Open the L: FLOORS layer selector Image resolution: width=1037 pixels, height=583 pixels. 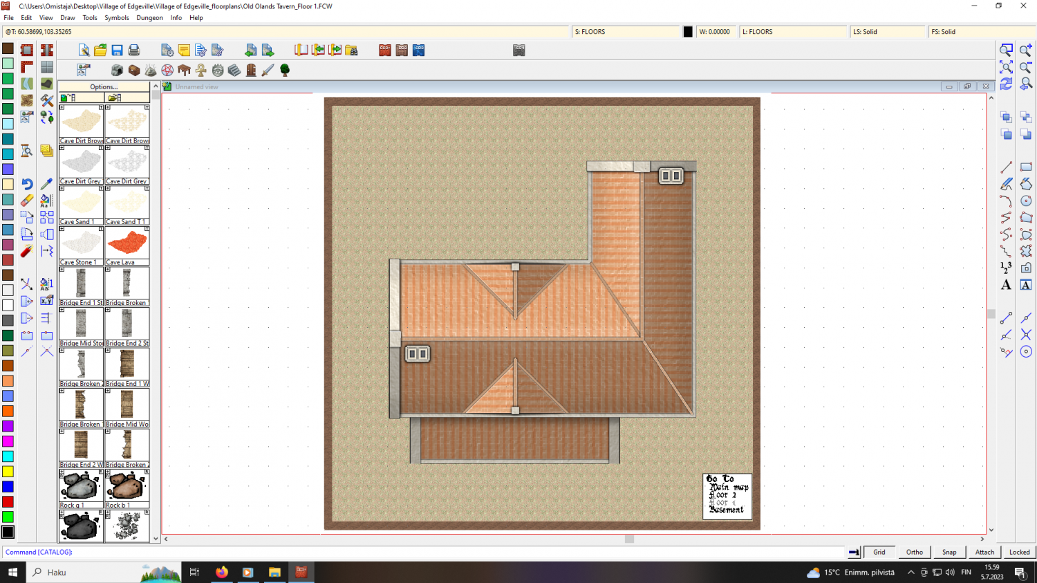click(794, 32)
